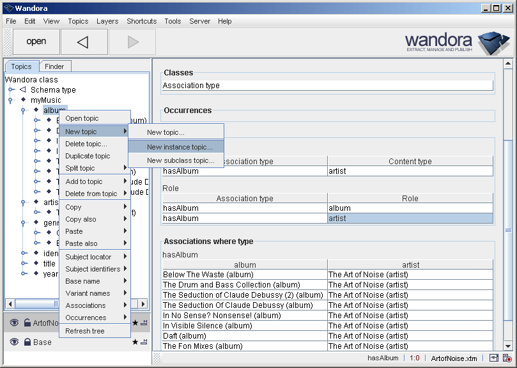Click ArtofNoise.xtm in the status bar

pos(454,358)
